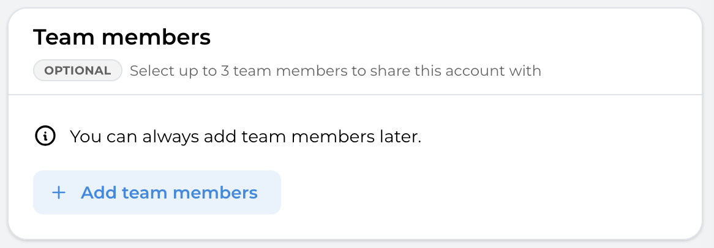Screen dimensions: 714x248
Task: Click the gray OPTIONAL pill label
Action: click(x=78, y=70)
